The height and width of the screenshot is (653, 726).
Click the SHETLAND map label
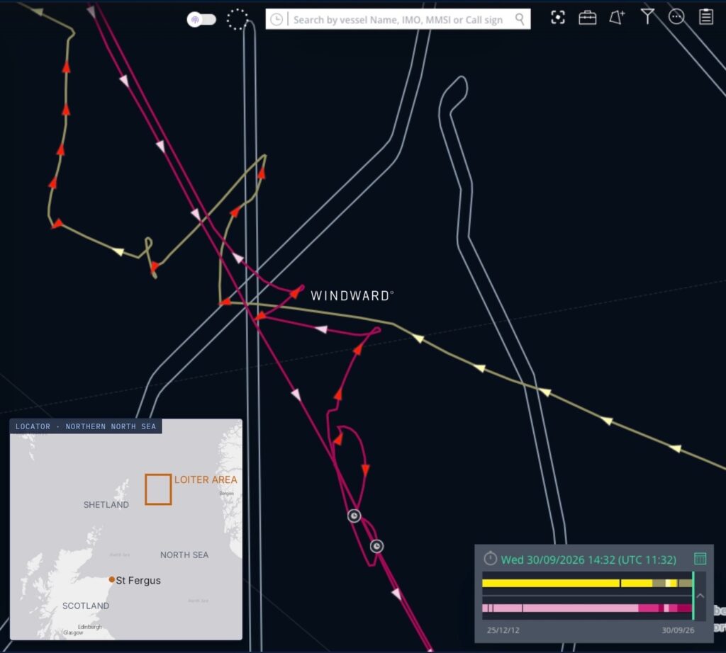click(x=106, y=504)
